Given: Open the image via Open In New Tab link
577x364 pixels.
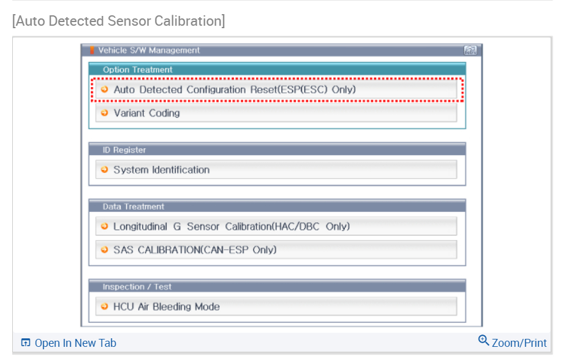Looking at the screenshot, I should [x=75, y=343].
